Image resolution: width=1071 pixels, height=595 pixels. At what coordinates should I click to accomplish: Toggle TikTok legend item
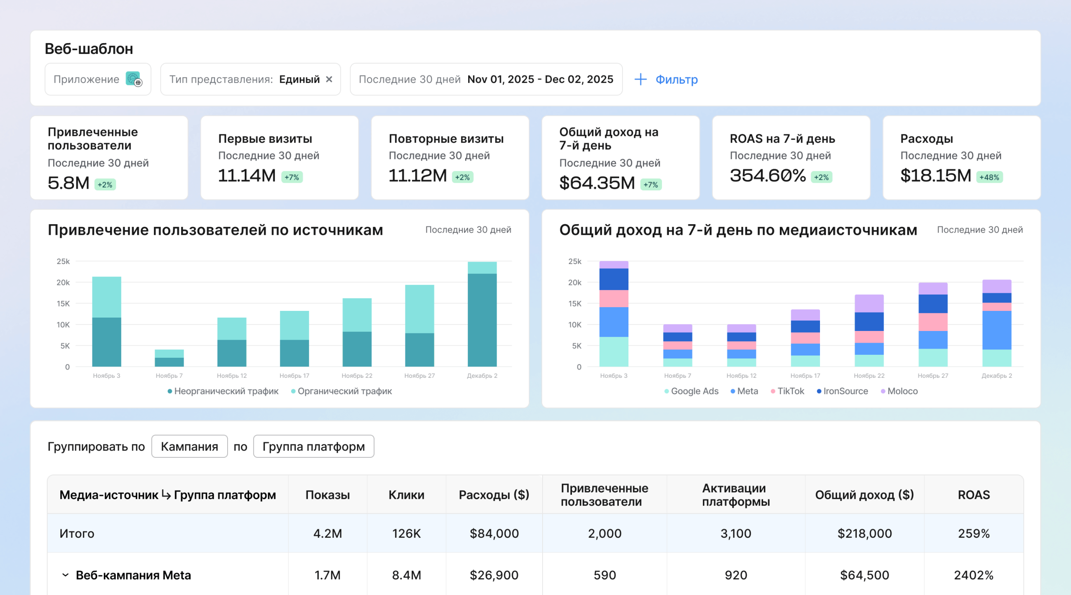tap(787, 391)
